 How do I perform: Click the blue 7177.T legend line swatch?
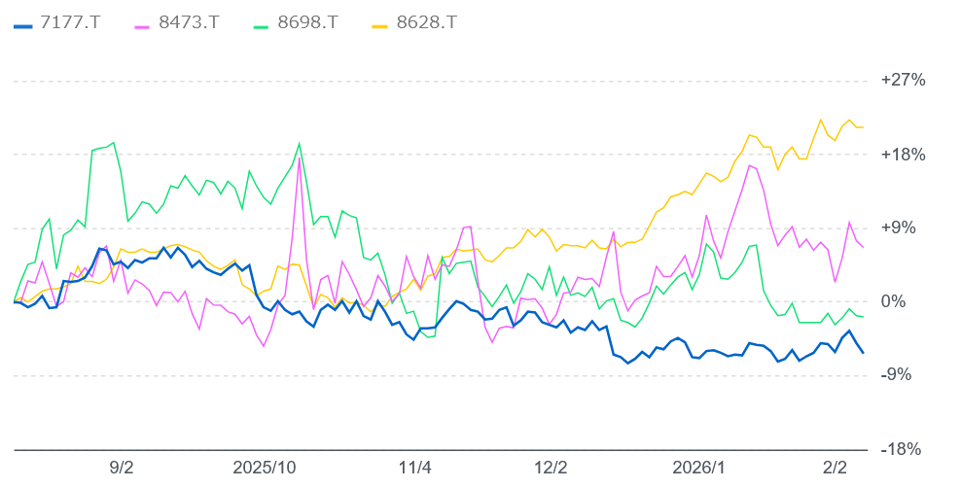[x=23, y=23]
